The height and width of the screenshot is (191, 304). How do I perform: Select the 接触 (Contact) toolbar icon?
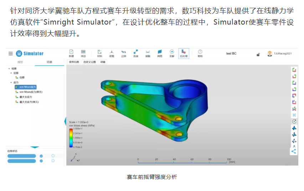(148, 53)
